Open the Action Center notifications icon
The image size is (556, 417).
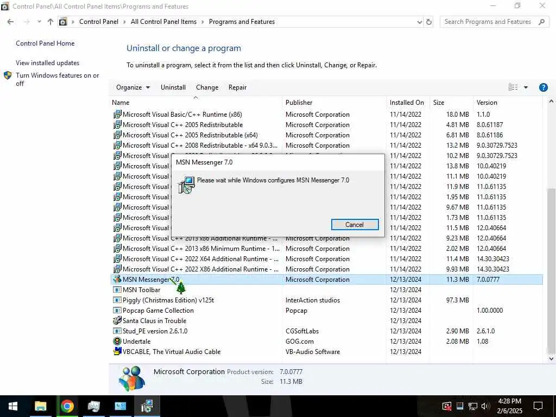click(538, 406)
